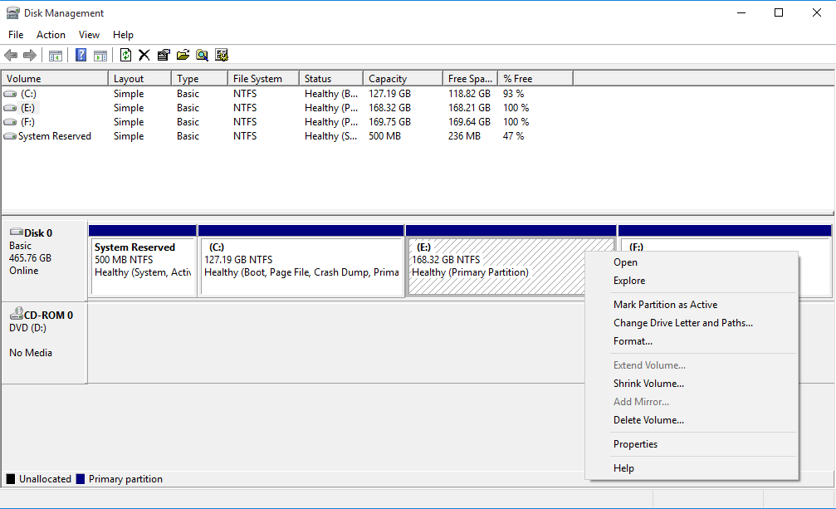Open the View menu
The height and width of the screenshot is (509, 836).
pos(89,35)
